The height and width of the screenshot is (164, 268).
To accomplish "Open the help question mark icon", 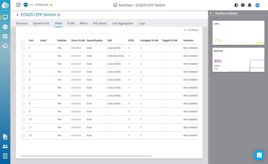I will tap(243, 5).
